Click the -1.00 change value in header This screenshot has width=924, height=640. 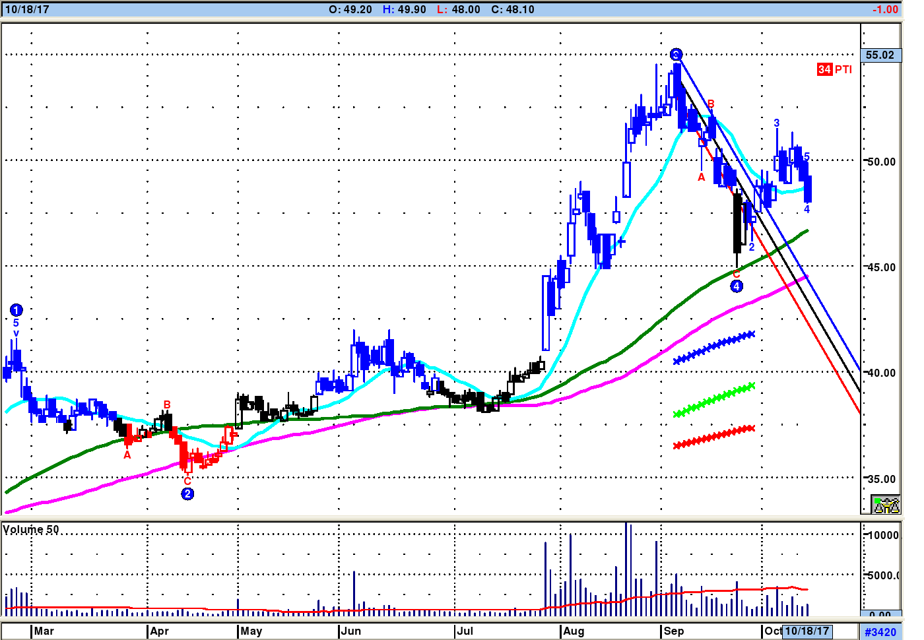tap(885, 9)
